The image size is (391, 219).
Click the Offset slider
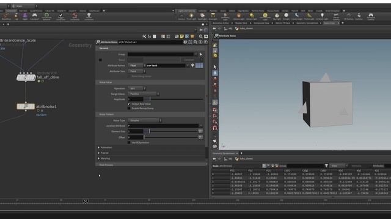pyautogui.click(x=171, y=137)
